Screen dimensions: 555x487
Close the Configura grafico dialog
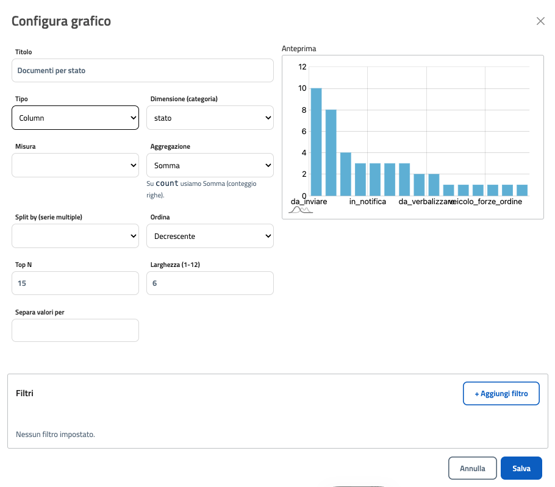coord(540,21)
